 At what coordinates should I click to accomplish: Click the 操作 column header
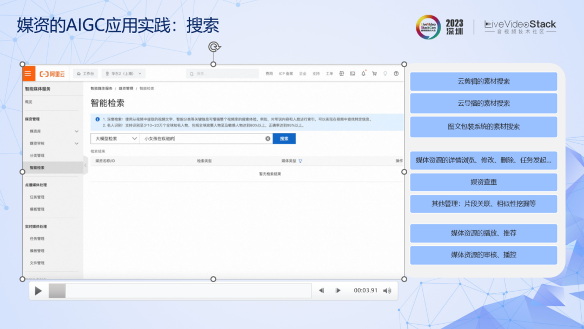399,161
